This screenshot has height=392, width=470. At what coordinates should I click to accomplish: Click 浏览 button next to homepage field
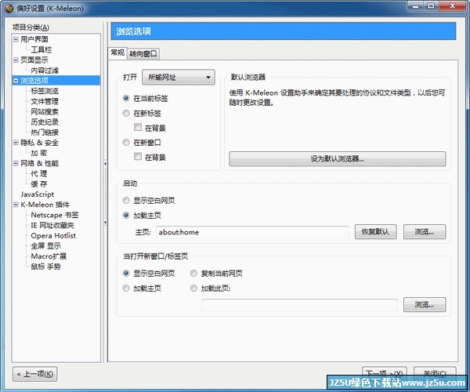tap(425, 232)
